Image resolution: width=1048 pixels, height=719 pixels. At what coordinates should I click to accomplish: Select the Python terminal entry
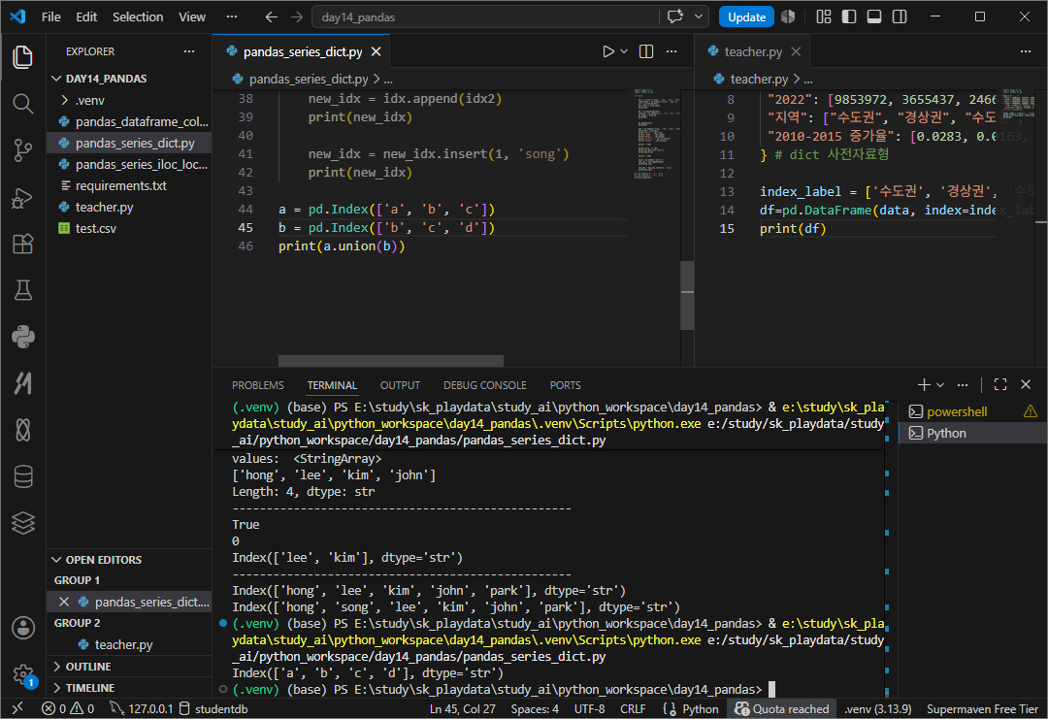click(x=972, y=433)
